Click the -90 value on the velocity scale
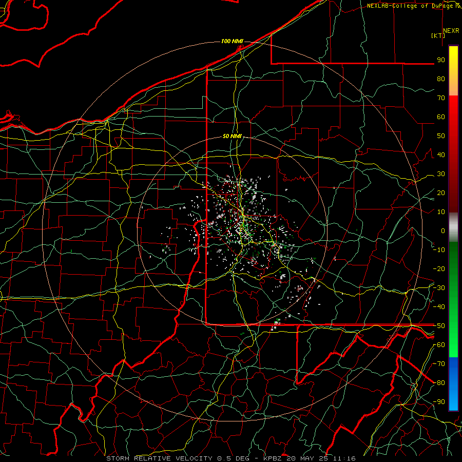This screenshot has width=462, height=462. point(439,402)
